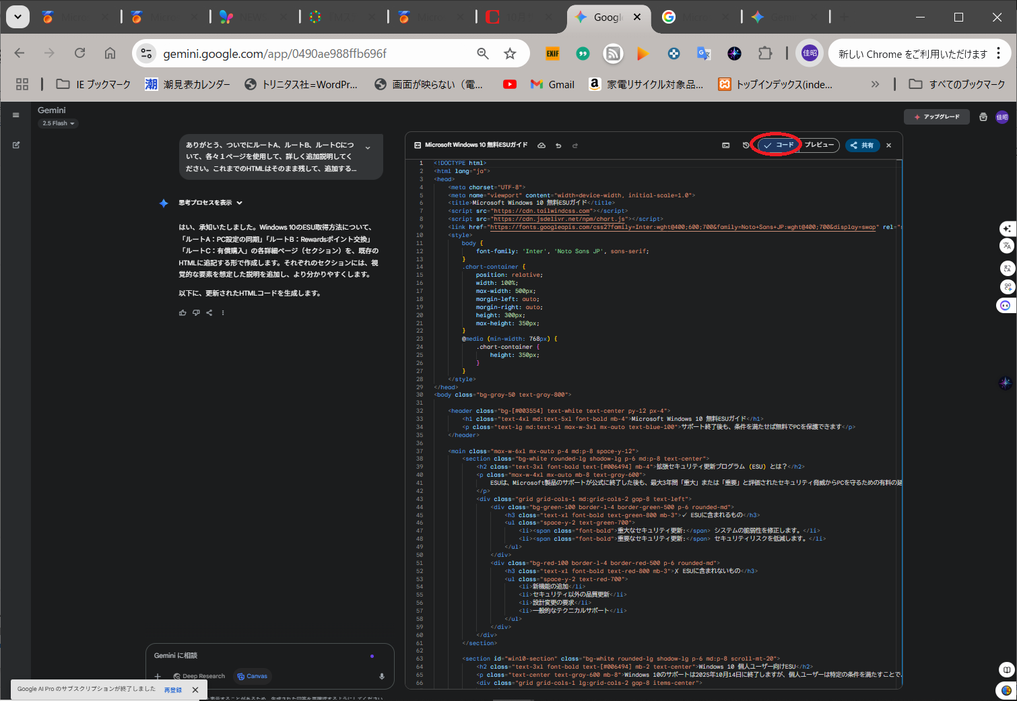Switch canvas to プレビュー view
The width and height of the screenshot is (1017, 701).
pos(819,145)
